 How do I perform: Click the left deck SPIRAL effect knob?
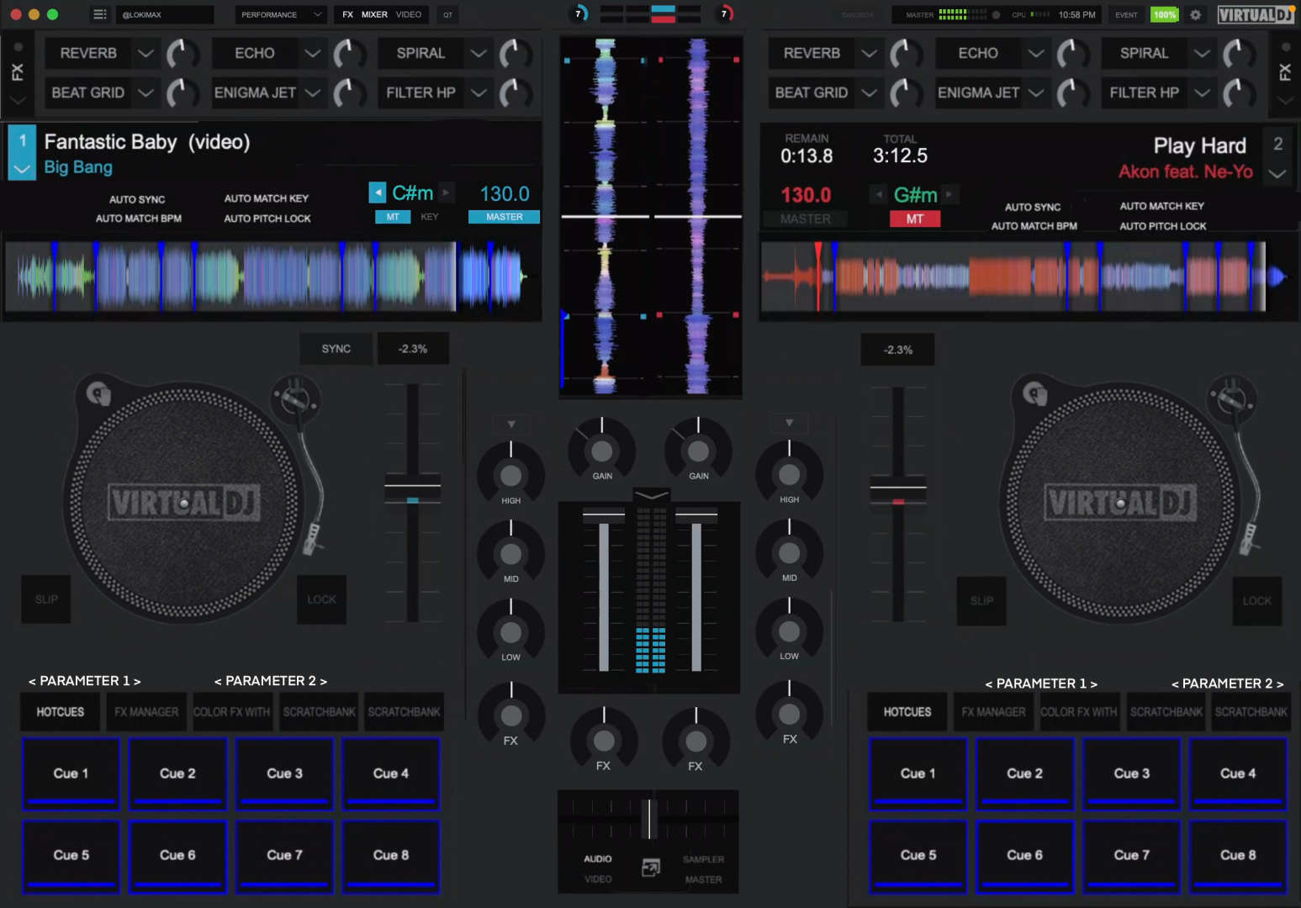pyautogui.click(x=515, y=54)
